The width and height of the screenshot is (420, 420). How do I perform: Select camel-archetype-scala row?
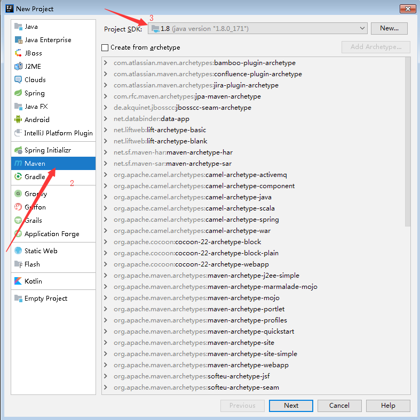click(194, 208)
